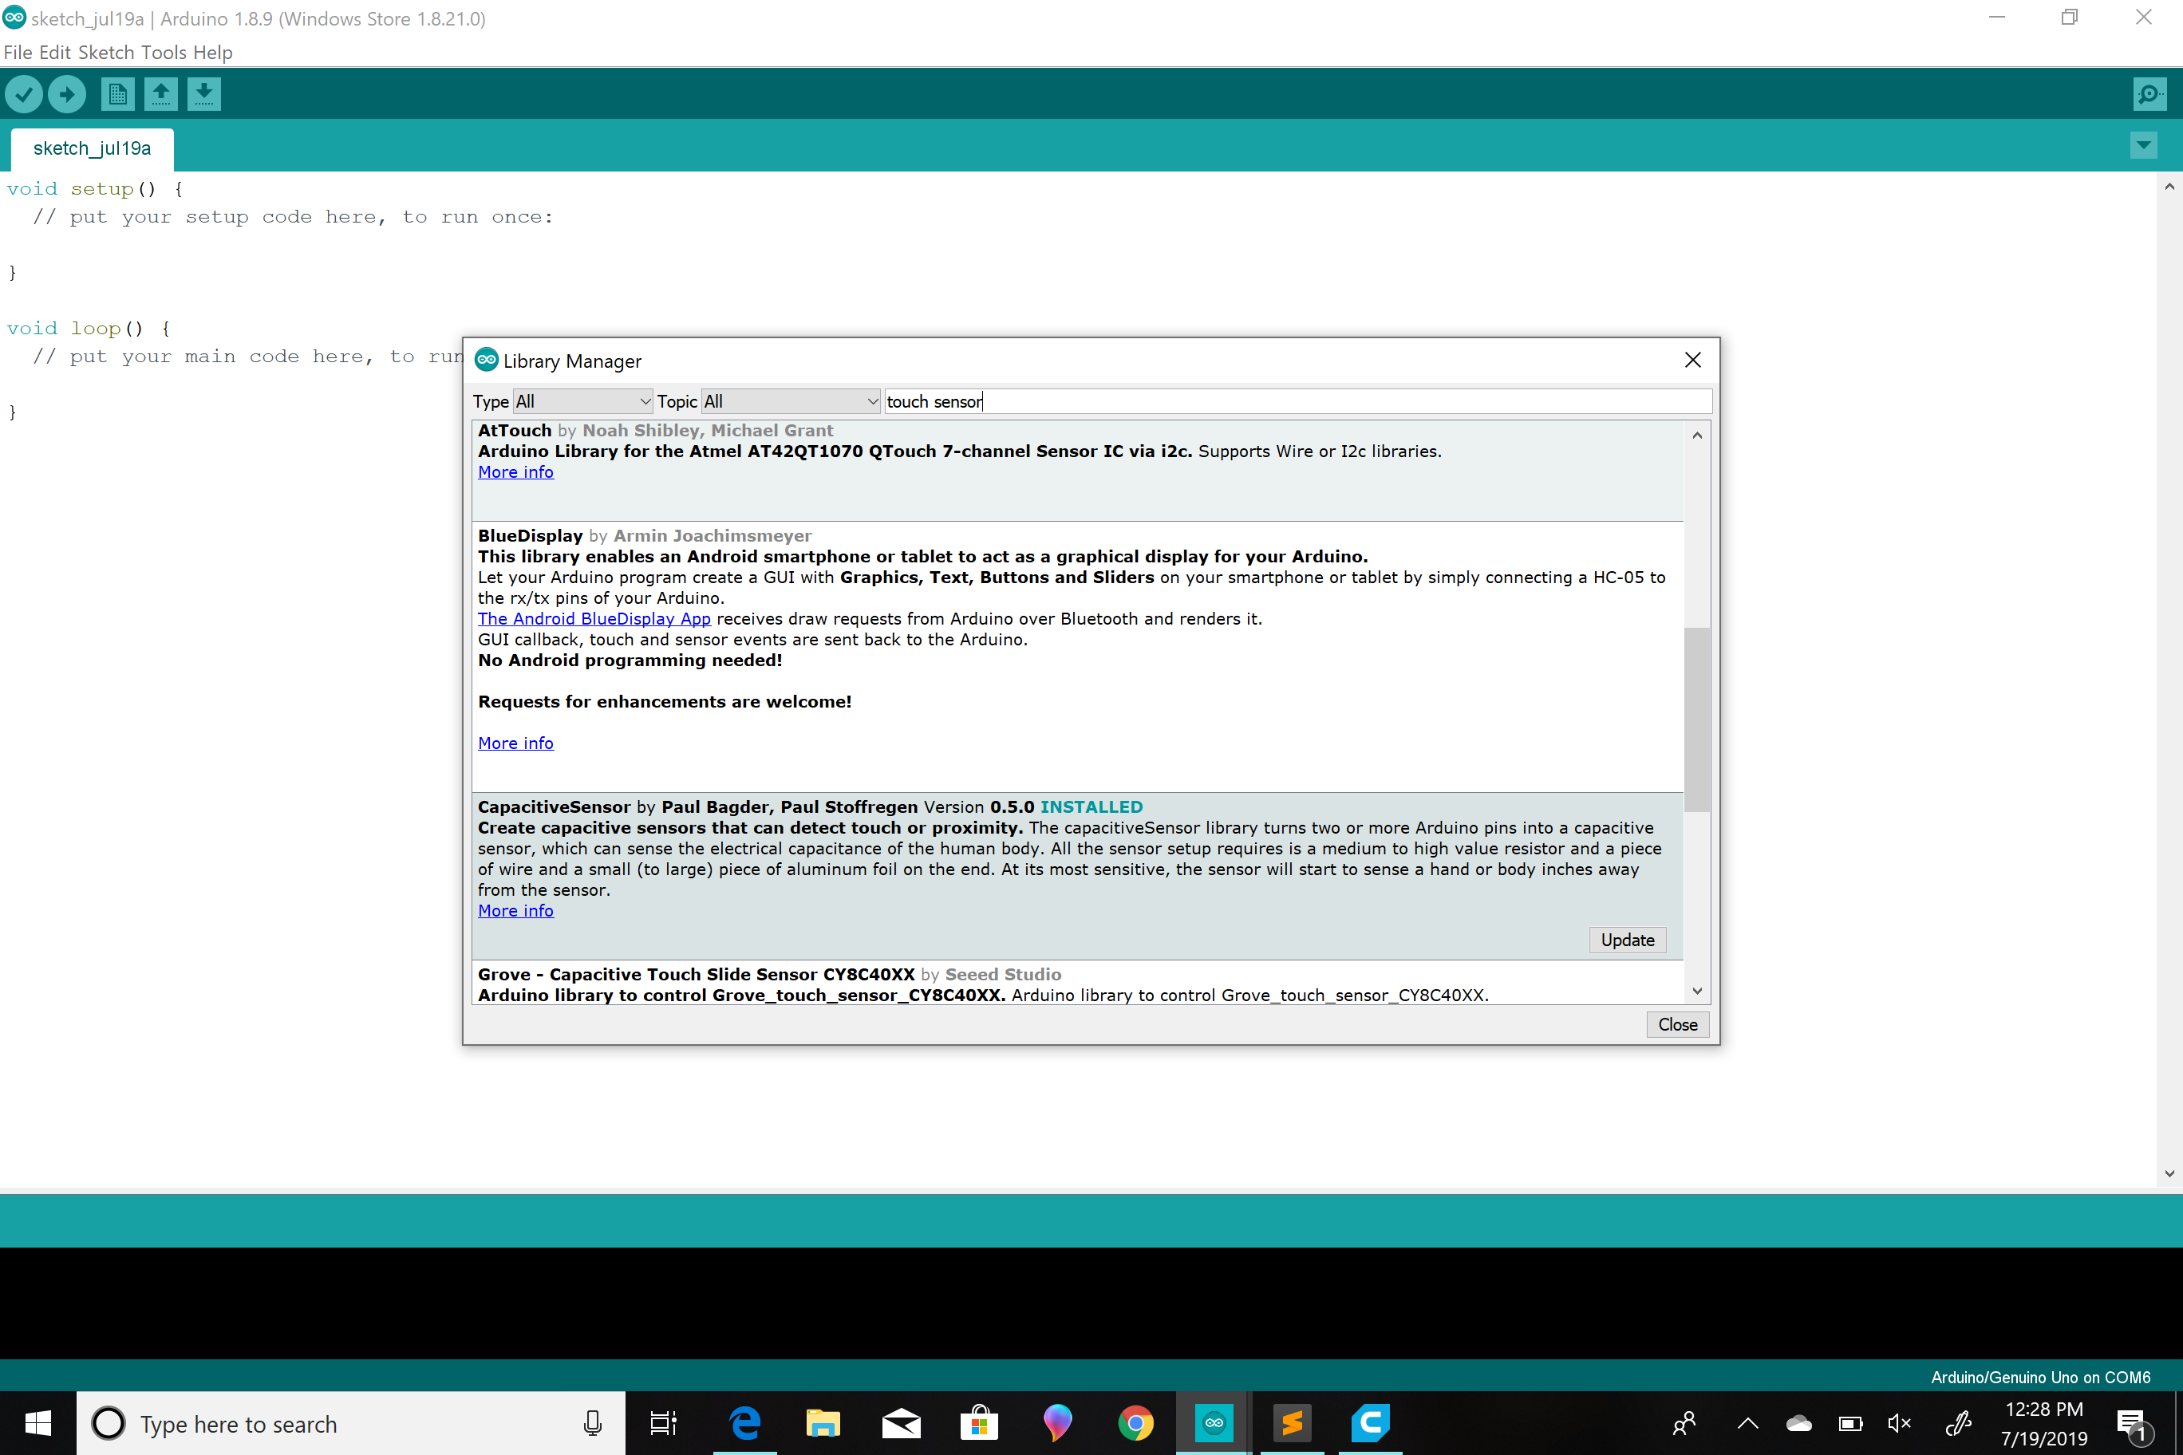Screen dimensions: 2183x1455
Task: Open the Serial Monitor icon
Action: (x=2149, y=93)
